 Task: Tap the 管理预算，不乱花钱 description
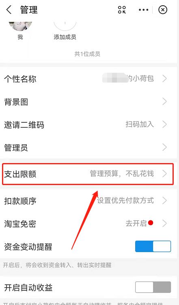122,174
